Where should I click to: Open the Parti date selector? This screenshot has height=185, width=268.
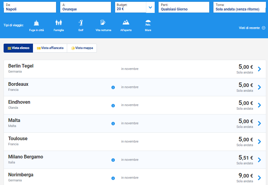(183, 7)
